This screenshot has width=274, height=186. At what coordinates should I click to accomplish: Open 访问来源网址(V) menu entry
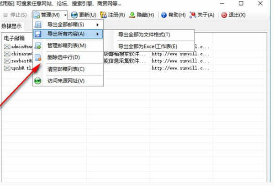66,81
